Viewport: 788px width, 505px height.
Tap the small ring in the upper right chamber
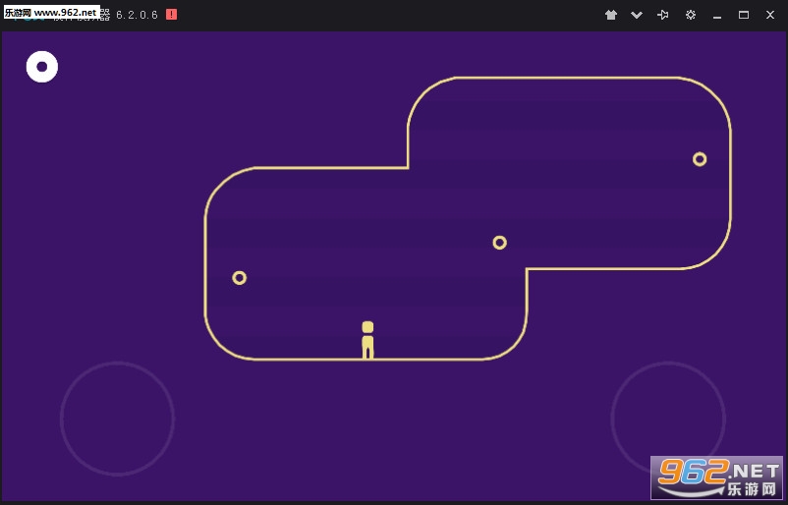(x=700, y=159)
